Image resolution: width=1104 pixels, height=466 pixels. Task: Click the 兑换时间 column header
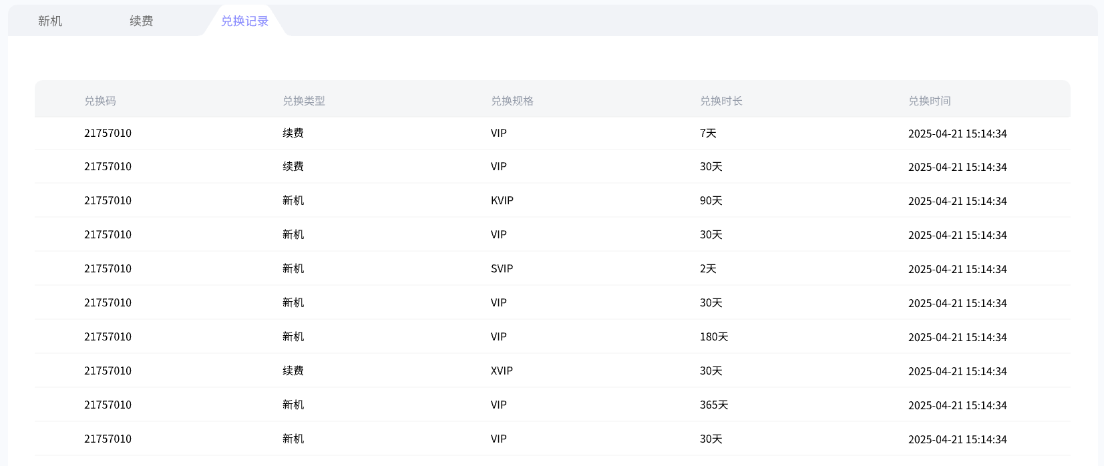[930, 101]
